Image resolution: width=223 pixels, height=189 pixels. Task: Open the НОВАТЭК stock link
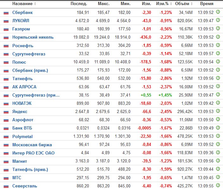tap(22, 103)
